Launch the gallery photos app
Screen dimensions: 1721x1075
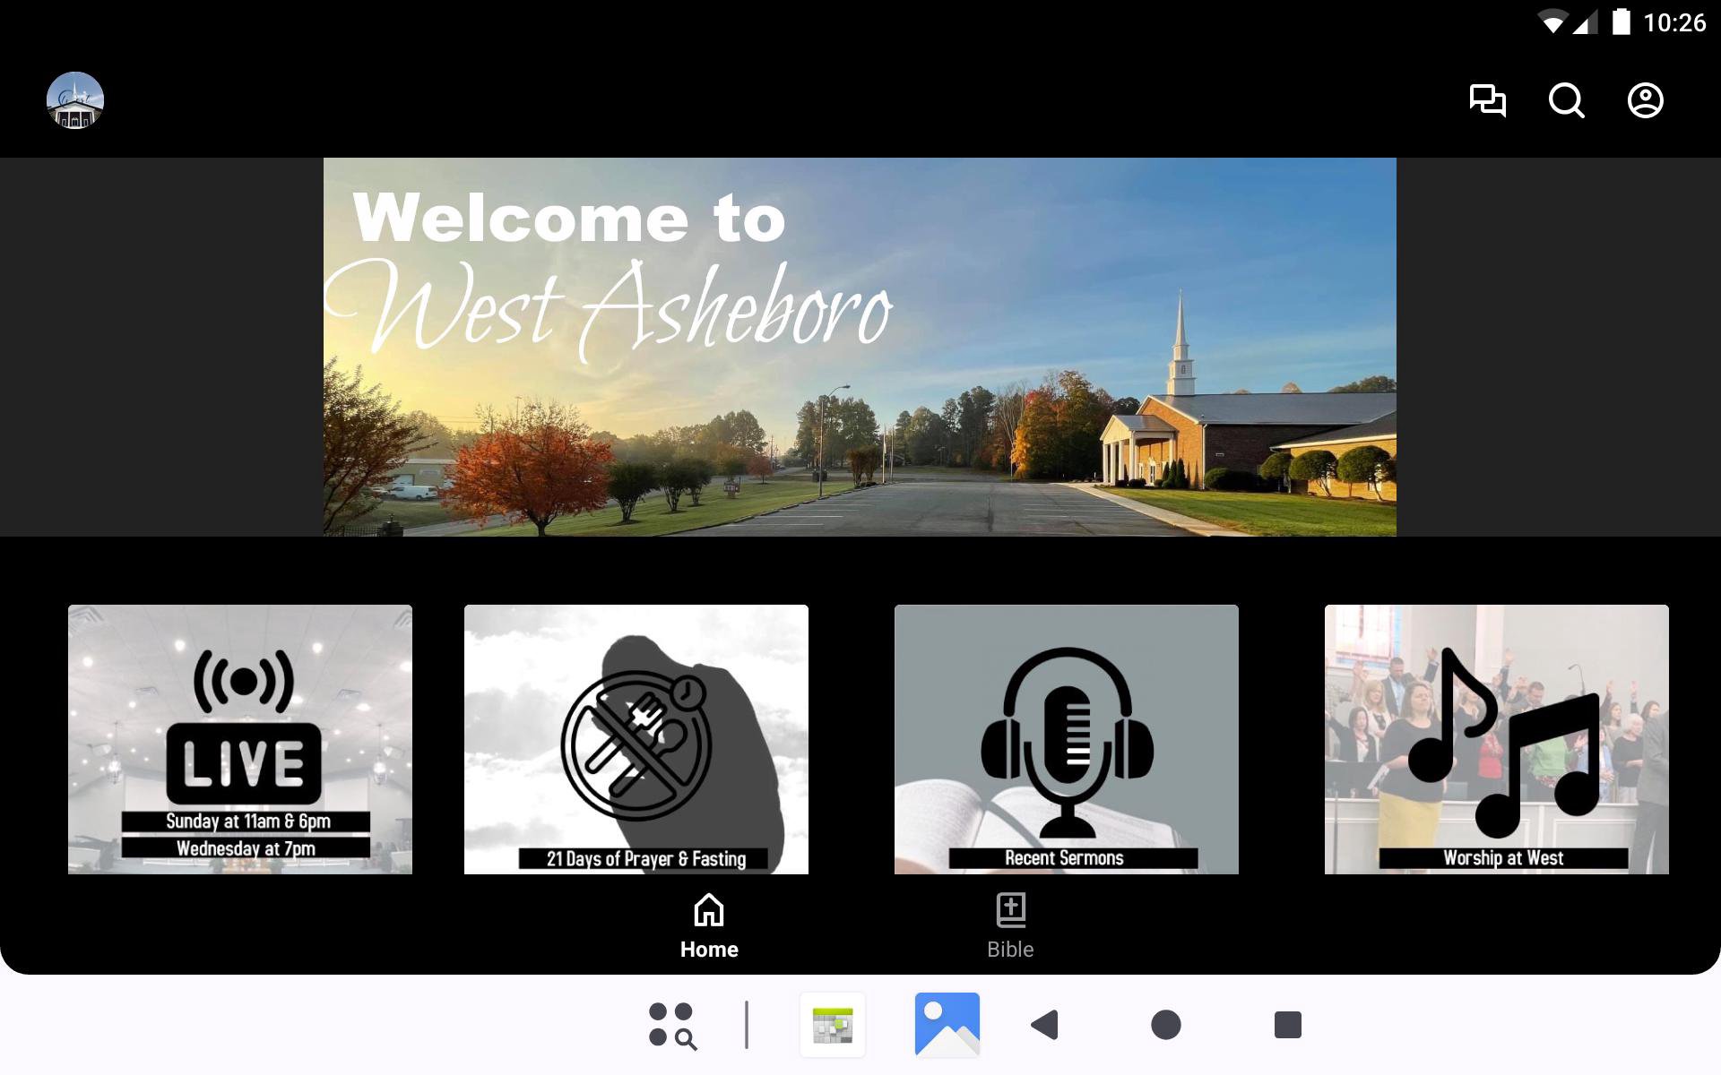pos(947,1025)
